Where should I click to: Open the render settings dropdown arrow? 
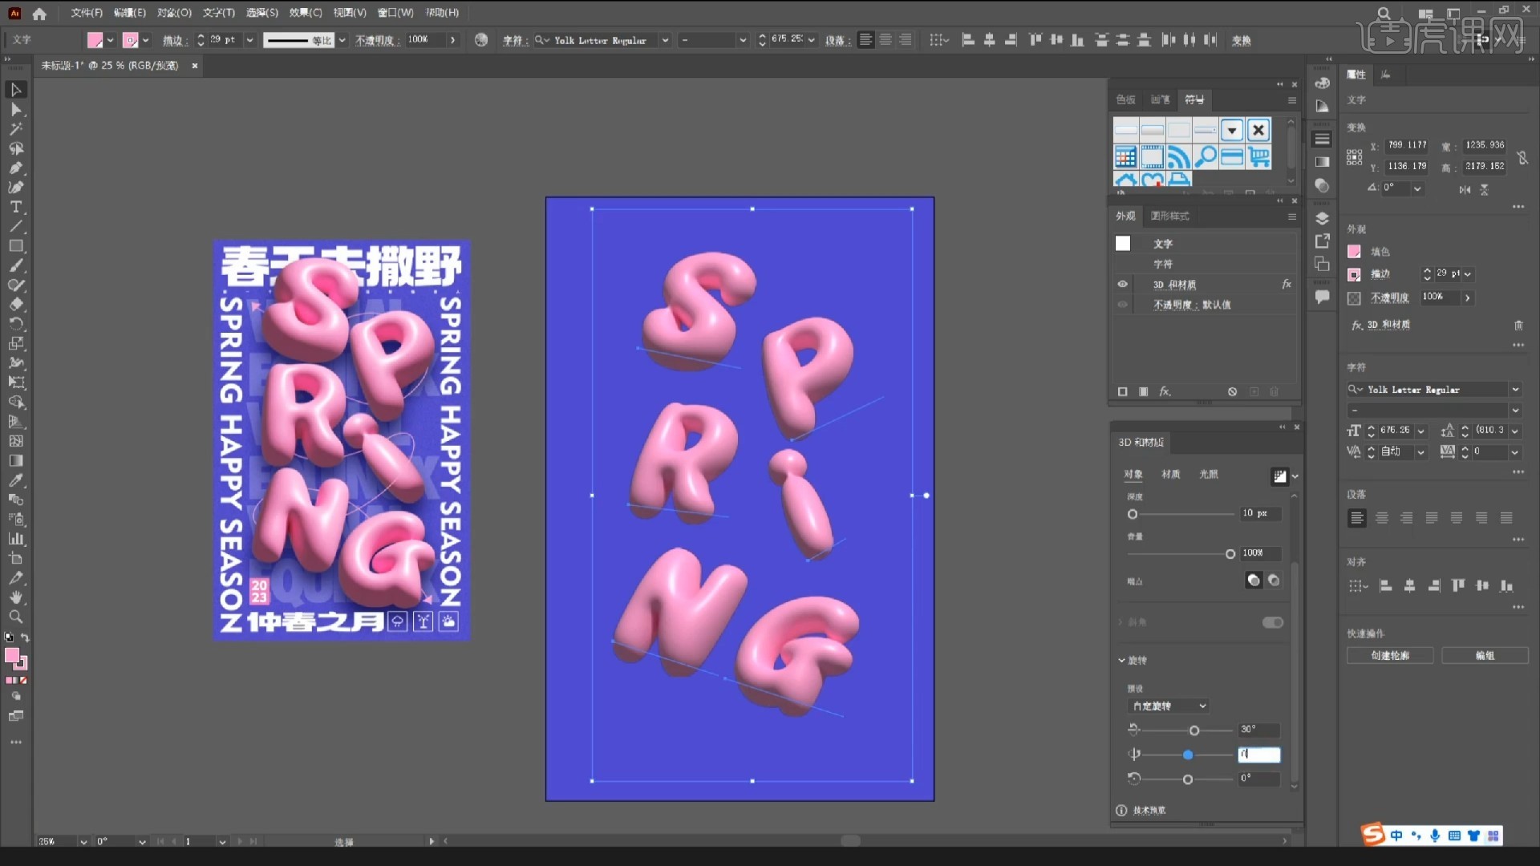pos(1295,476)
